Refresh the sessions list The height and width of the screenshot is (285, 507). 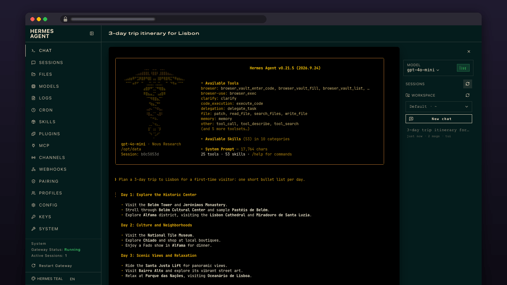click(x=467, y=84)
